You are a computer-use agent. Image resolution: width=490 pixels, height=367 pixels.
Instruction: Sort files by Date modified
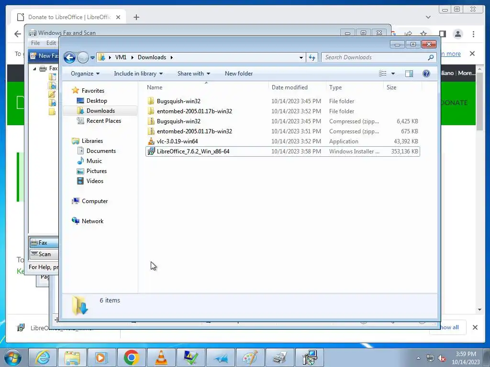tap(297, 87)
